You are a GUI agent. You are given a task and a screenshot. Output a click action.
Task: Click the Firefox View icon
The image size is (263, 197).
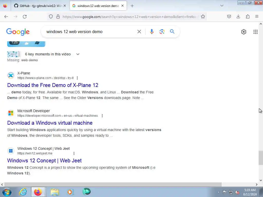[5, 6]
